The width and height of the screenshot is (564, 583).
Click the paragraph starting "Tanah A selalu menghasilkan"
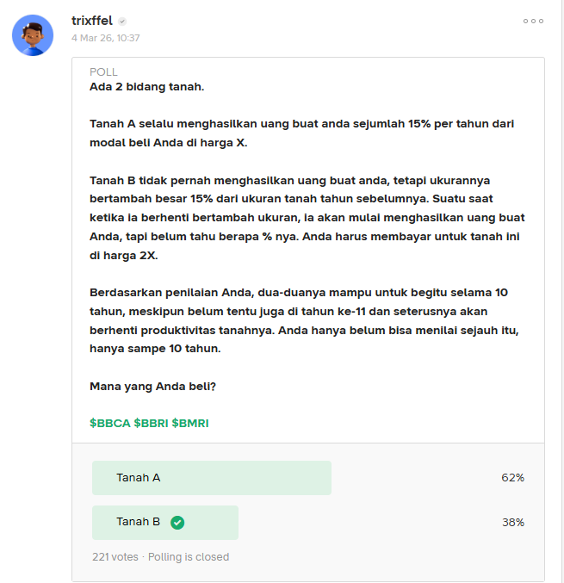coord(301,133)
